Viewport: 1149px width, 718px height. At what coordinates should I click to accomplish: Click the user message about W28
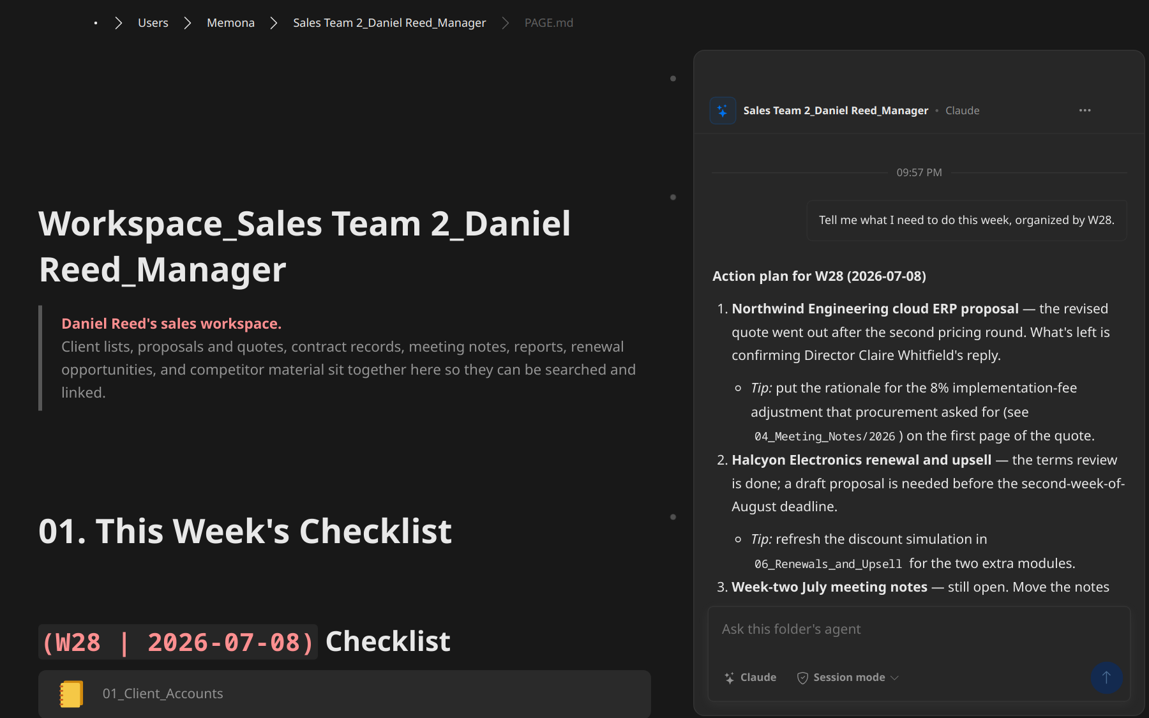966,220
